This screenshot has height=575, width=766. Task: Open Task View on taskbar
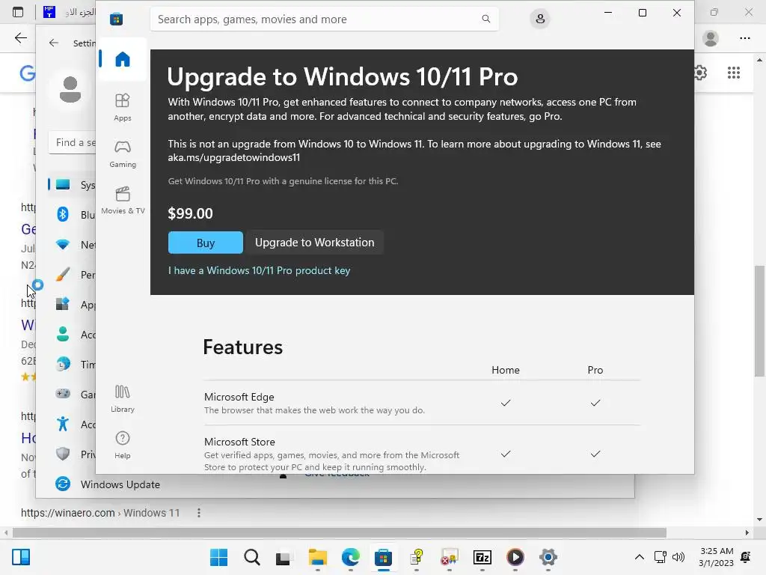tap(284, 557)
